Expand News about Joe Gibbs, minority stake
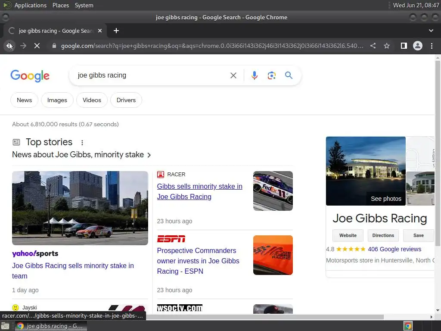The height and width of the screenshot is (331, 441). click(x=81, y=155)
